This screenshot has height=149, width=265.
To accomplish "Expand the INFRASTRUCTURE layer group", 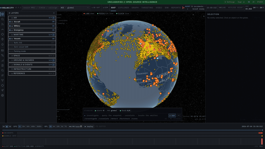I will coord(10,69).
